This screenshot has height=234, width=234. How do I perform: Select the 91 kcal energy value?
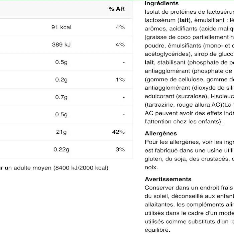click(61, 27)
